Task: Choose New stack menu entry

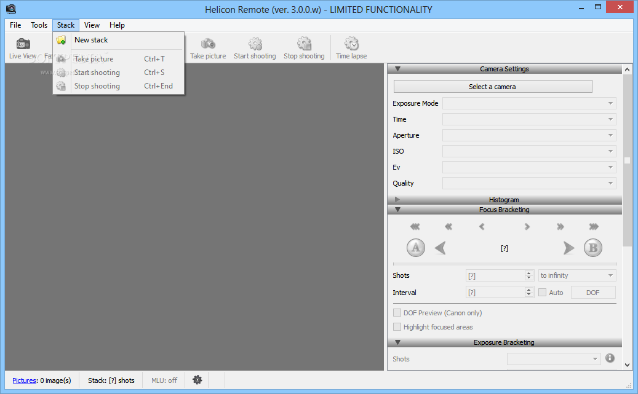Action: pos(118,40)
